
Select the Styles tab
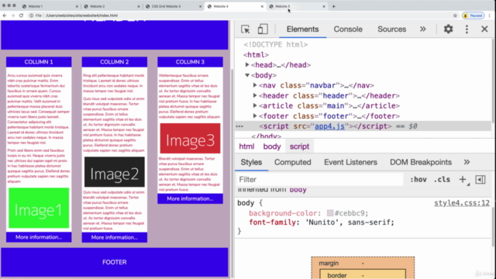pos(251,162)
